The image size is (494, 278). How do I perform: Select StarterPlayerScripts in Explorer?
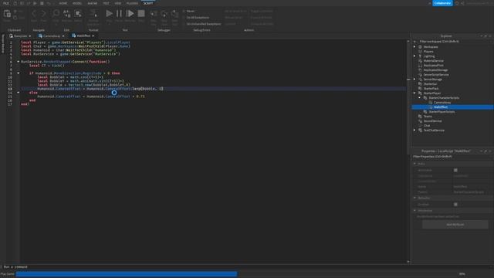442,112
